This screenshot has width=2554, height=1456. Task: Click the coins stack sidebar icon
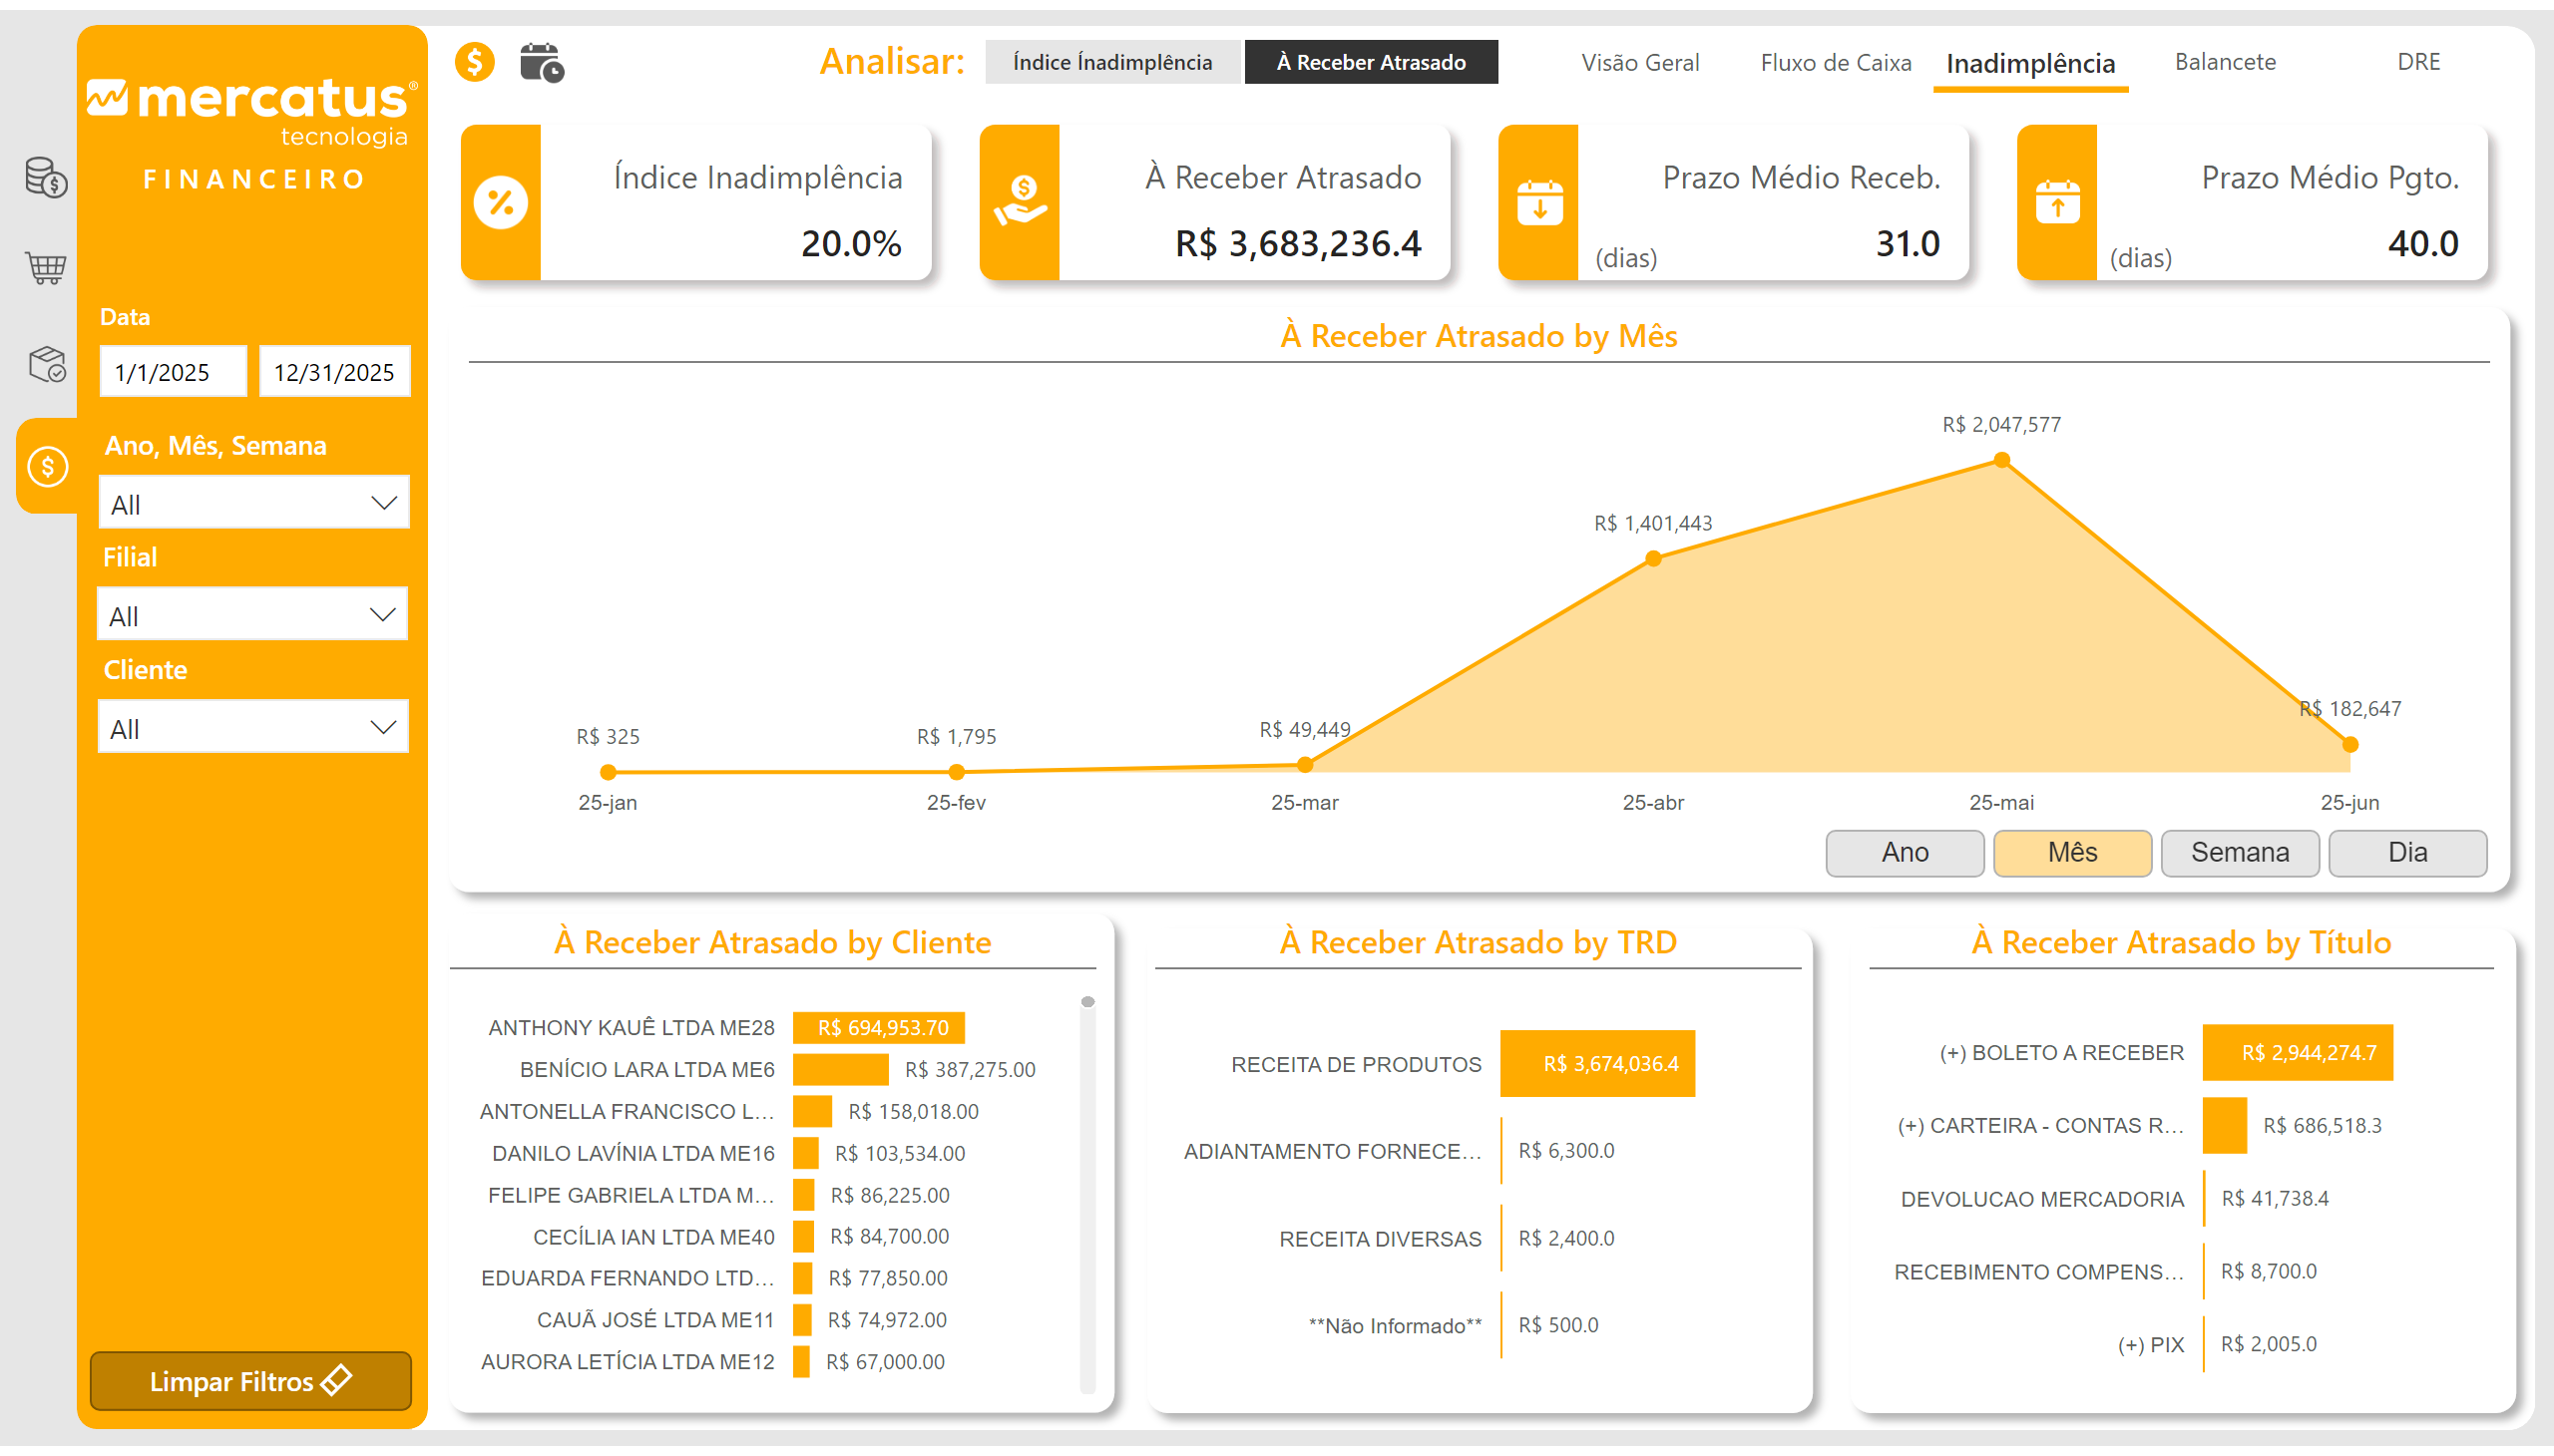click(45, 178)
